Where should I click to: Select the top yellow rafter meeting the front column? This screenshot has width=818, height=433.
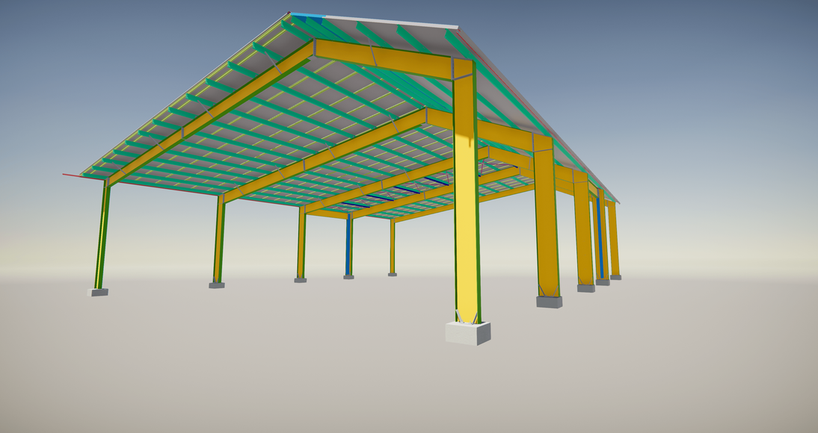(384, 59)
